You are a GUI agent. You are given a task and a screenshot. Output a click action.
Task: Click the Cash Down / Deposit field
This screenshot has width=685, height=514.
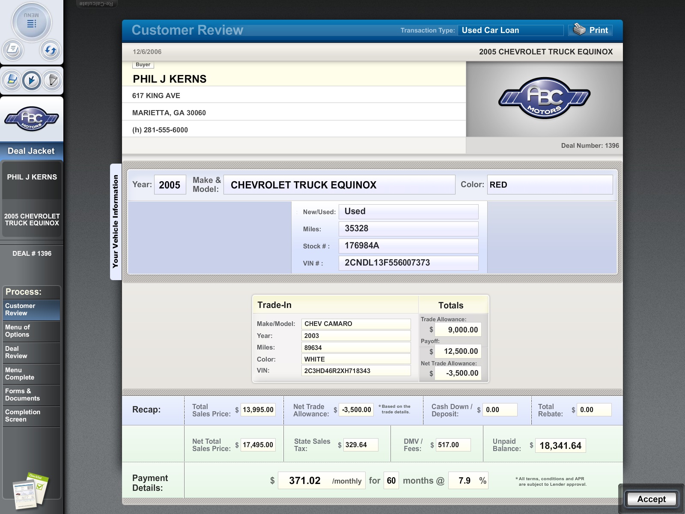(500, 409)
